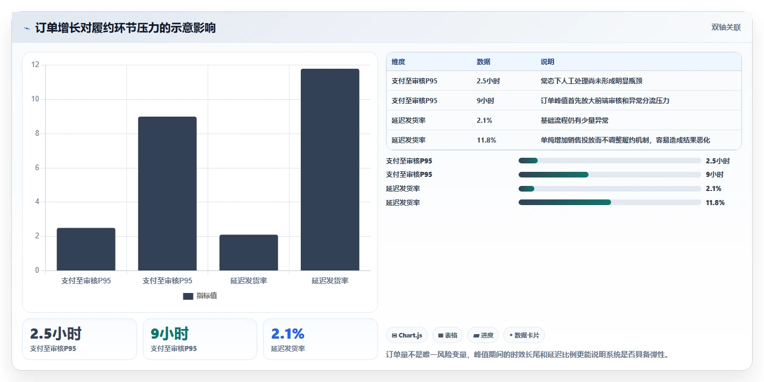This screenshot has width=764, height=382.
Task: Select description 订单峰值首先放大前端审核和异常分流压力
Action: tap(605, 101)
